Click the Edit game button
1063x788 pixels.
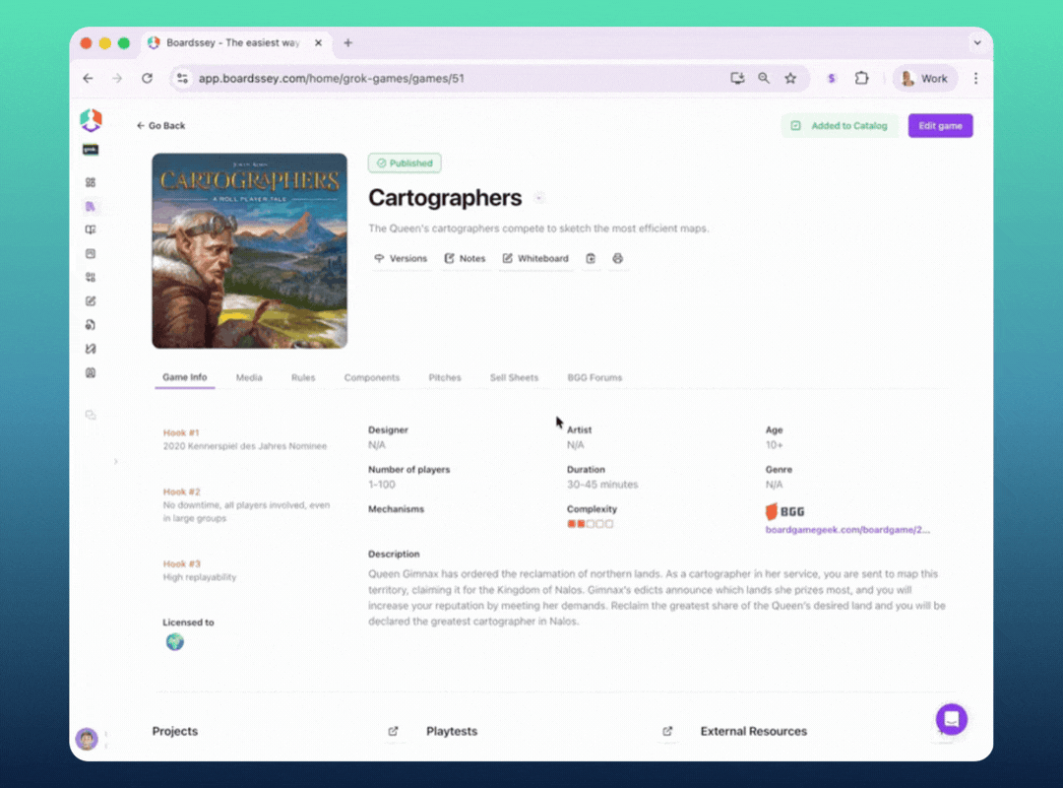pyautogui.click(x=940, y=126)
